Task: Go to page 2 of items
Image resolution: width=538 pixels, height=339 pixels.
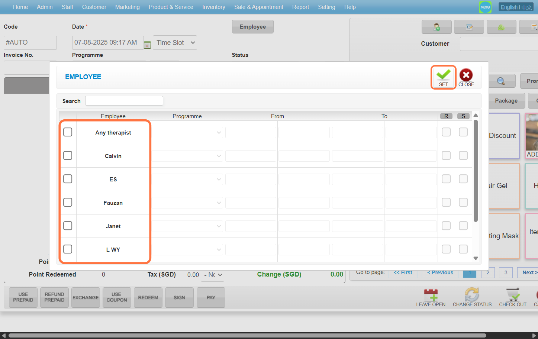Action: [x=487, y=272]
